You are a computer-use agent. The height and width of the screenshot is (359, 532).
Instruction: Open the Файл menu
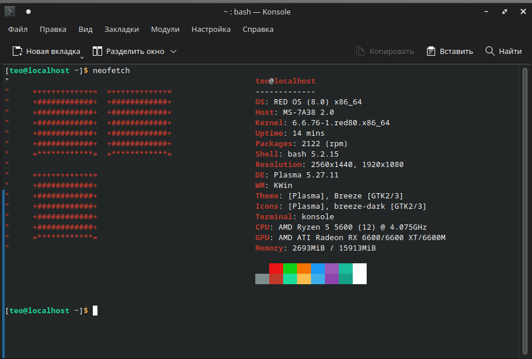coord(18,30)
